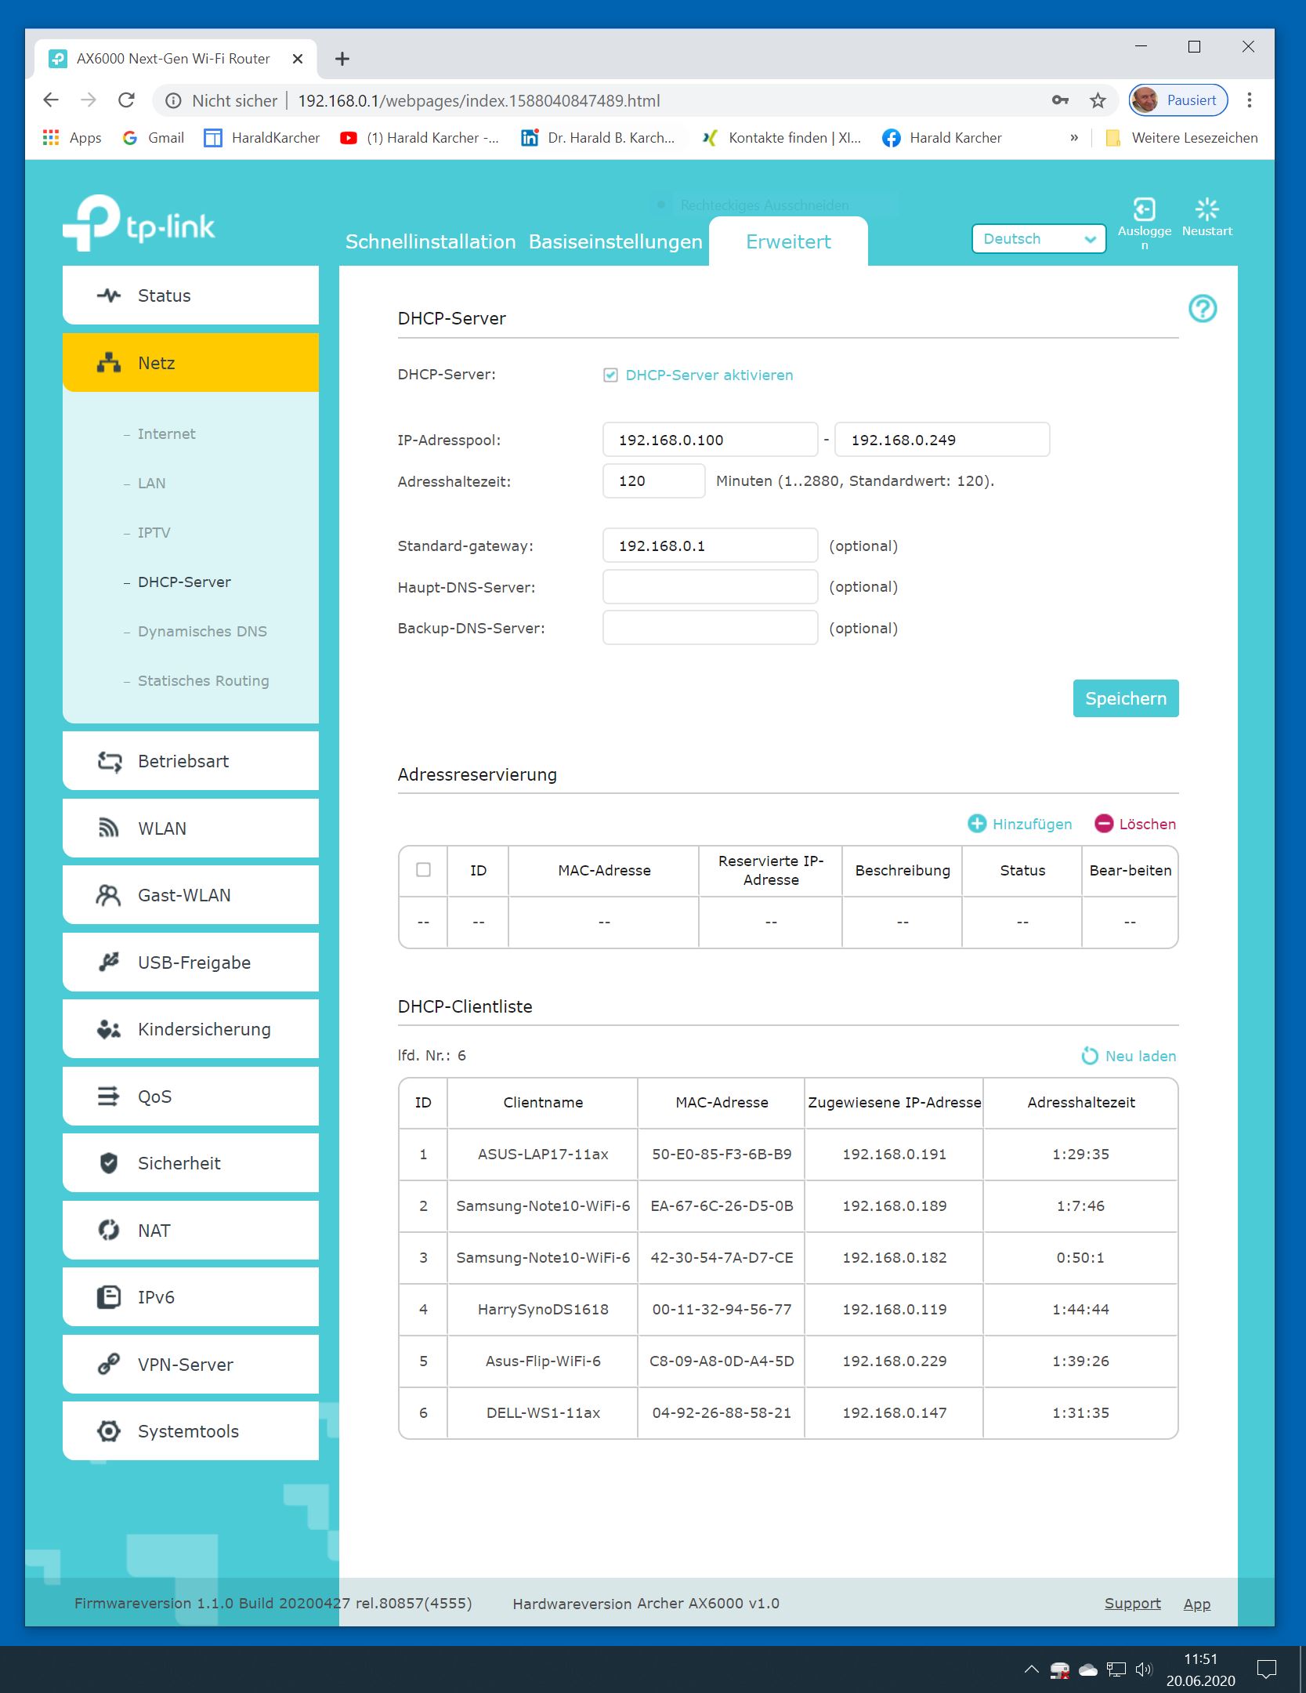The image size is (1306, 1693).
Task: Click the OneDrive cloud tray icon
Action: click(x=1088, y=1670)
